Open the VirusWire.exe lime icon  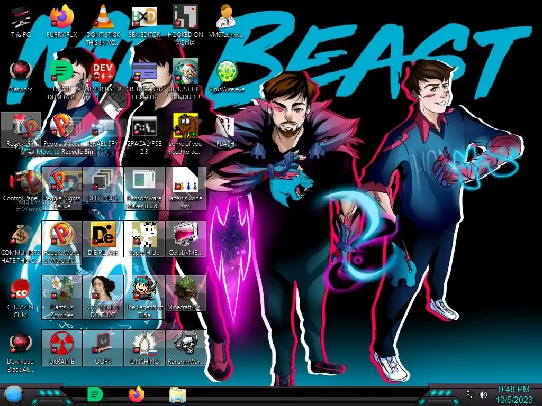click(x=227, y=77)
